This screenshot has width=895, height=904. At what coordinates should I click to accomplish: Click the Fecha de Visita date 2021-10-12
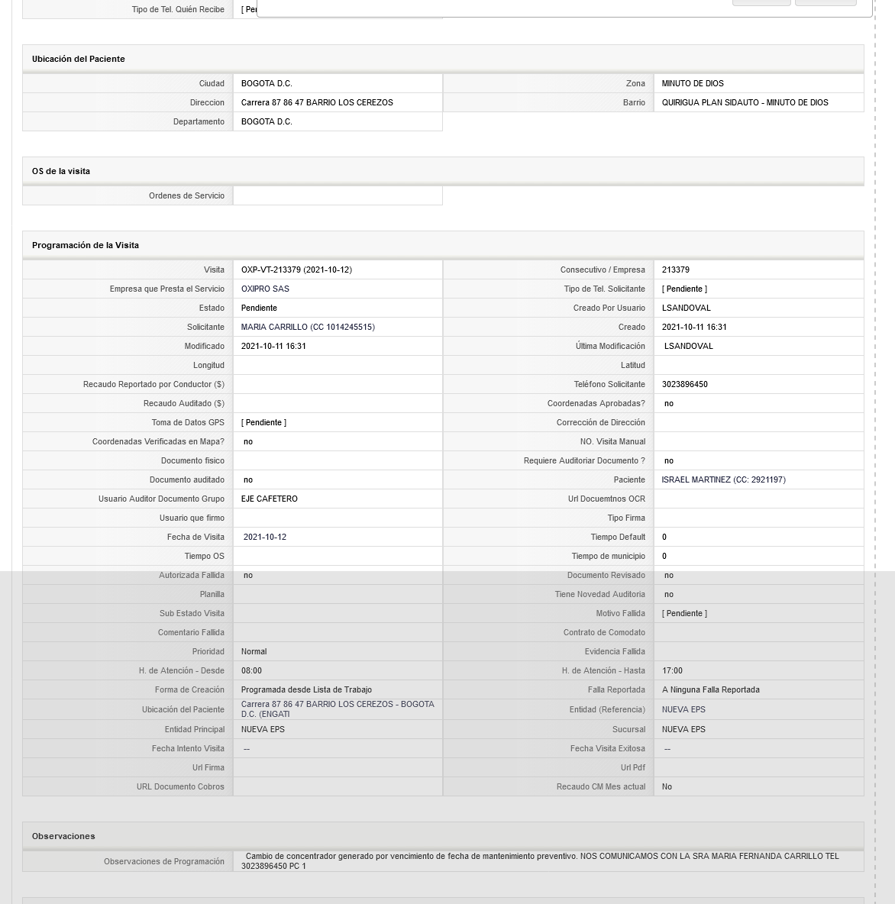265,537
